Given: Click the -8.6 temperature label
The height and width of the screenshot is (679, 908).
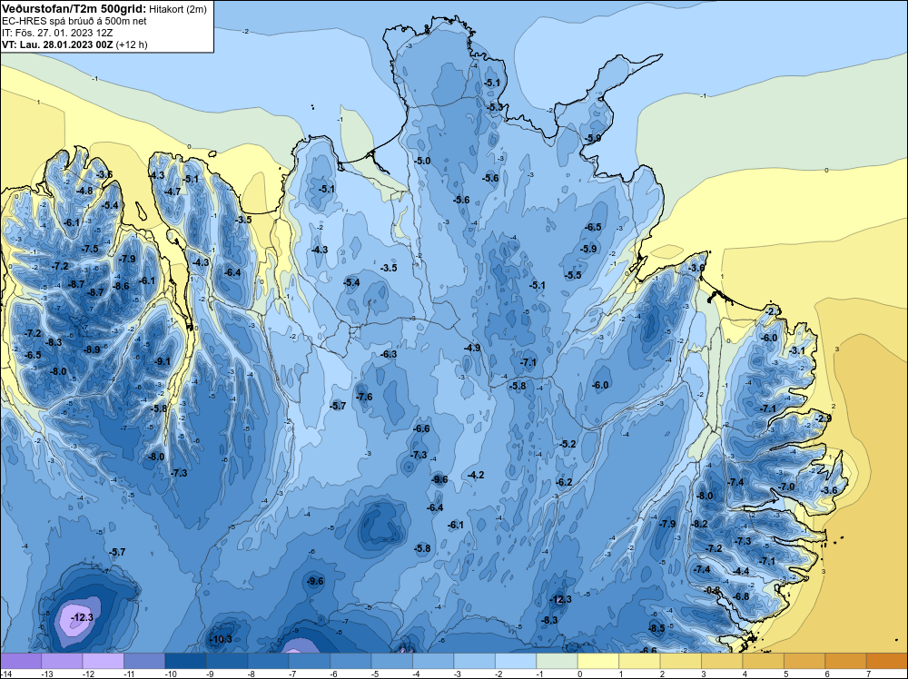Looking at the screenshot, I should 121,286.
